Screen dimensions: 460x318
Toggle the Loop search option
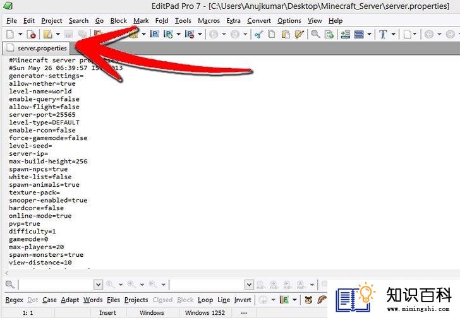tap(205, 300)
